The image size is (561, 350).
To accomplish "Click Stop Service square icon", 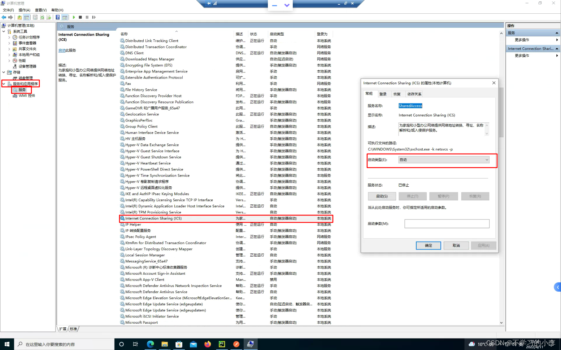I will (81, 17).
